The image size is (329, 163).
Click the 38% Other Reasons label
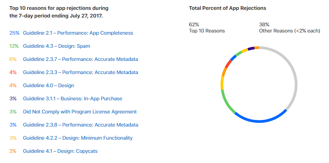[289, 28]
